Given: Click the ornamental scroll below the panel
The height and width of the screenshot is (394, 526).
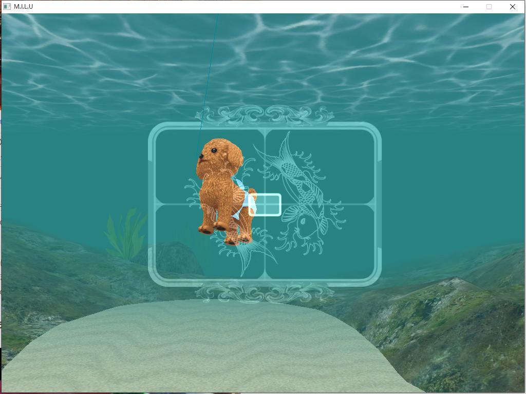Looking at the screenshot, I should tap(265, 294).
